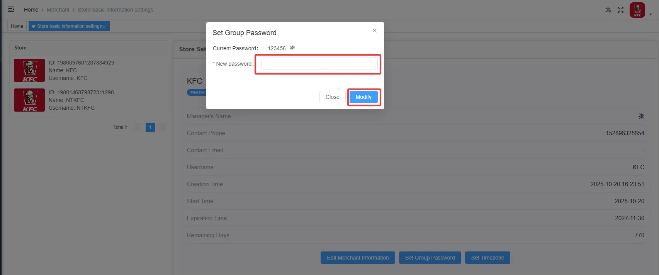Click Edit Merchant Information button
Screen dimensions: 659x275
click(358, 258)
